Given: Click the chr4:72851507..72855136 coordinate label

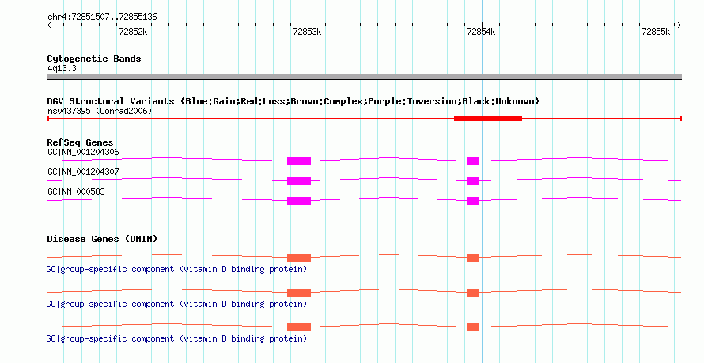Looking at the screenshot, I should [x=102, y=17].
